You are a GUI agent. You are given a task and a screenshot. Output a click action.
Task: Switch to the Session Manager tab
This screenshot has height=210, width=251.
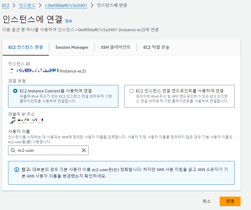[72, 47]
